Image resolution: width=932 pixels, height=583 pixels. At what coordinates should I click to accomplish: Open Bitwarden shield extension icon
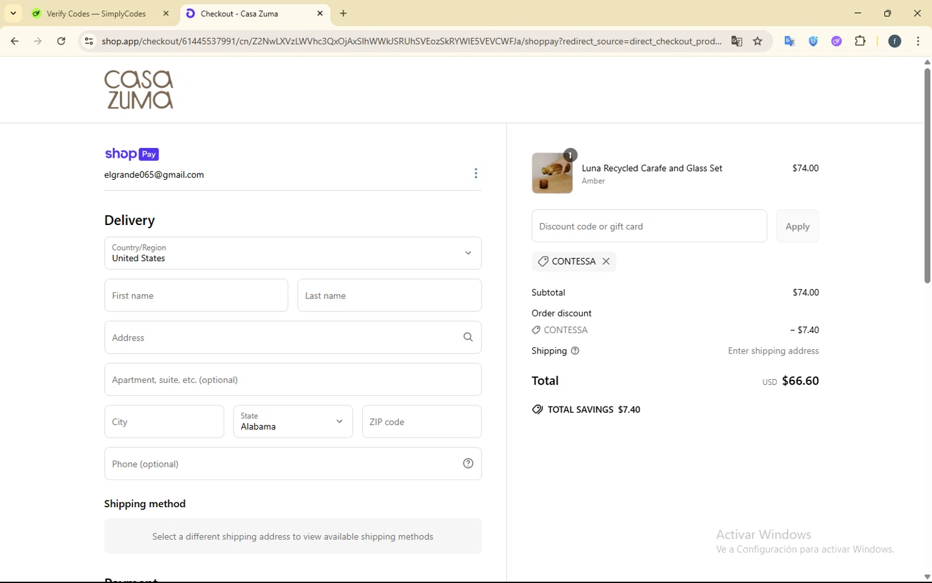(x=813, y=41)
